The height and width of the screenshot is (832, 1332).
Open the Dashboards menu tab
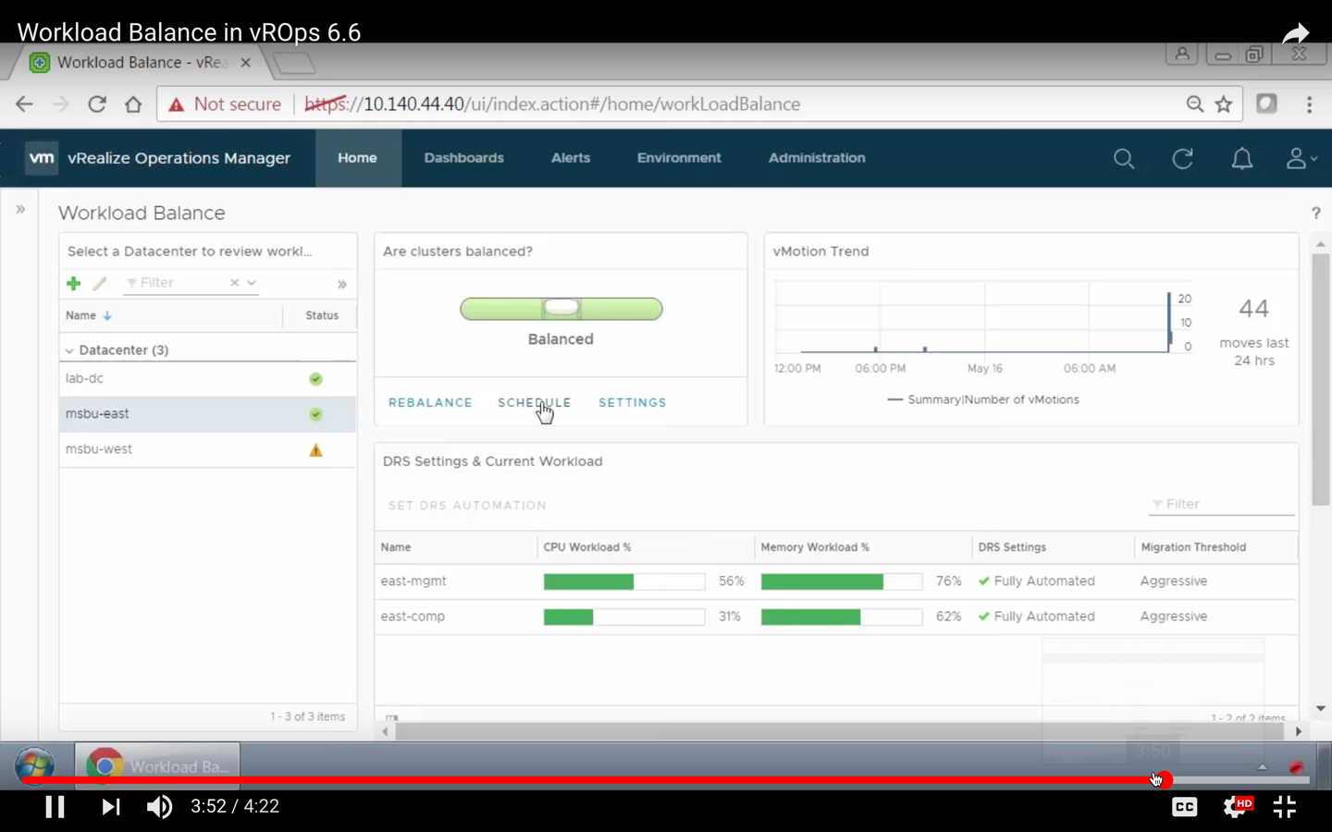pyautogui.click(x=463, y=158)
